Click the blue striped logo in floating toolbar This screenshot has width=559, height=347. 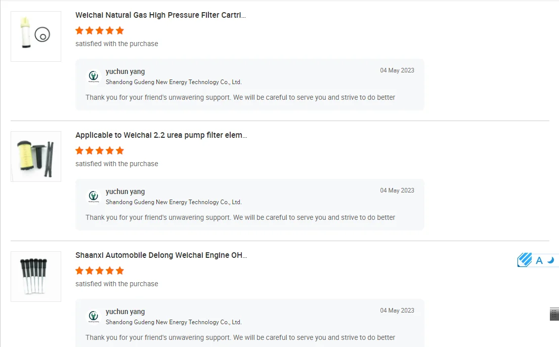[x=525, y=260]
